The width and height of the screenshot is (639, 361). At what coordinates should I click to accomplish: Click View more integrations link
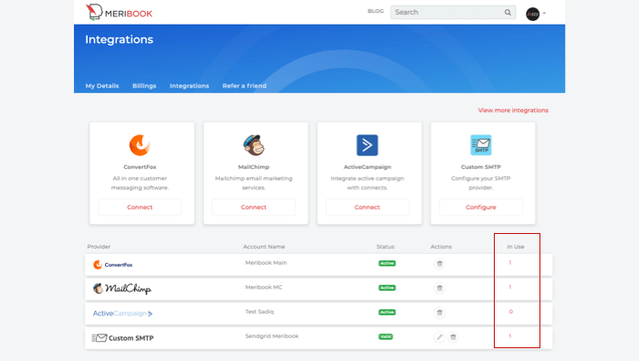point(513,111)
